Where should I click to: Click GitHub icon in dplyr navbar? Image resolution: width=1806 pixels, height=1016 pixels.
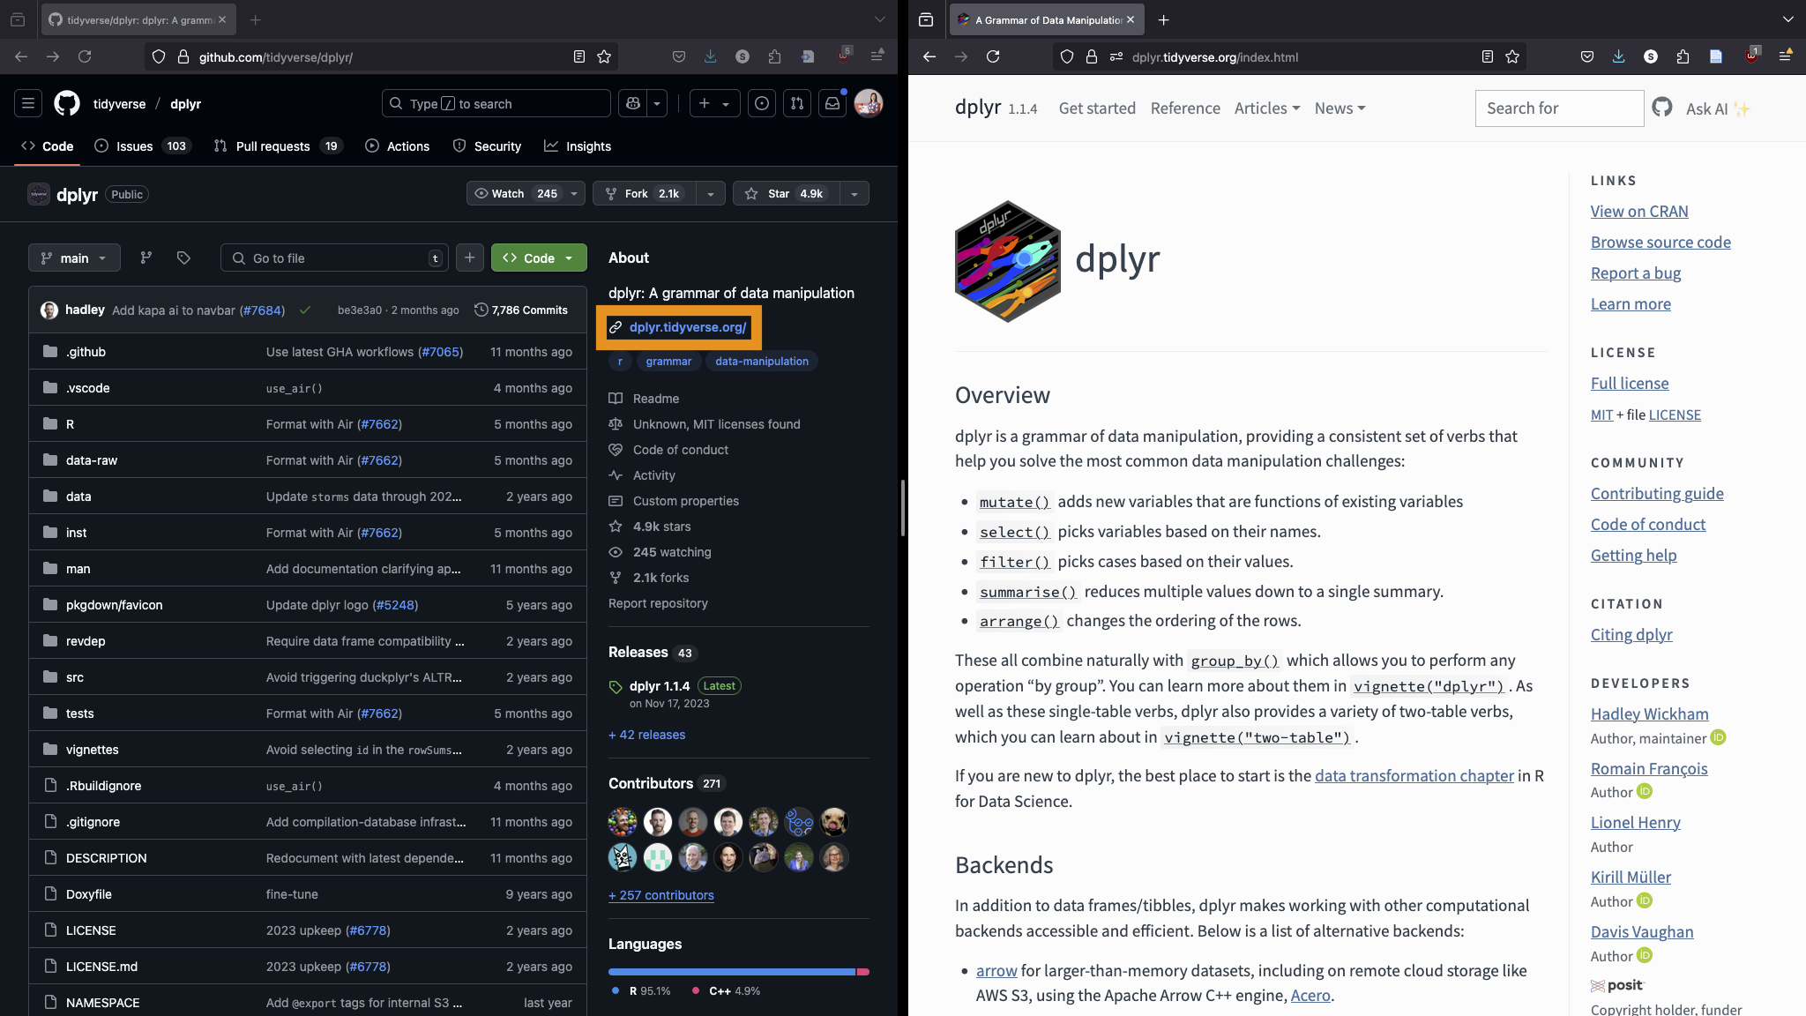[x=1662, y=108]
